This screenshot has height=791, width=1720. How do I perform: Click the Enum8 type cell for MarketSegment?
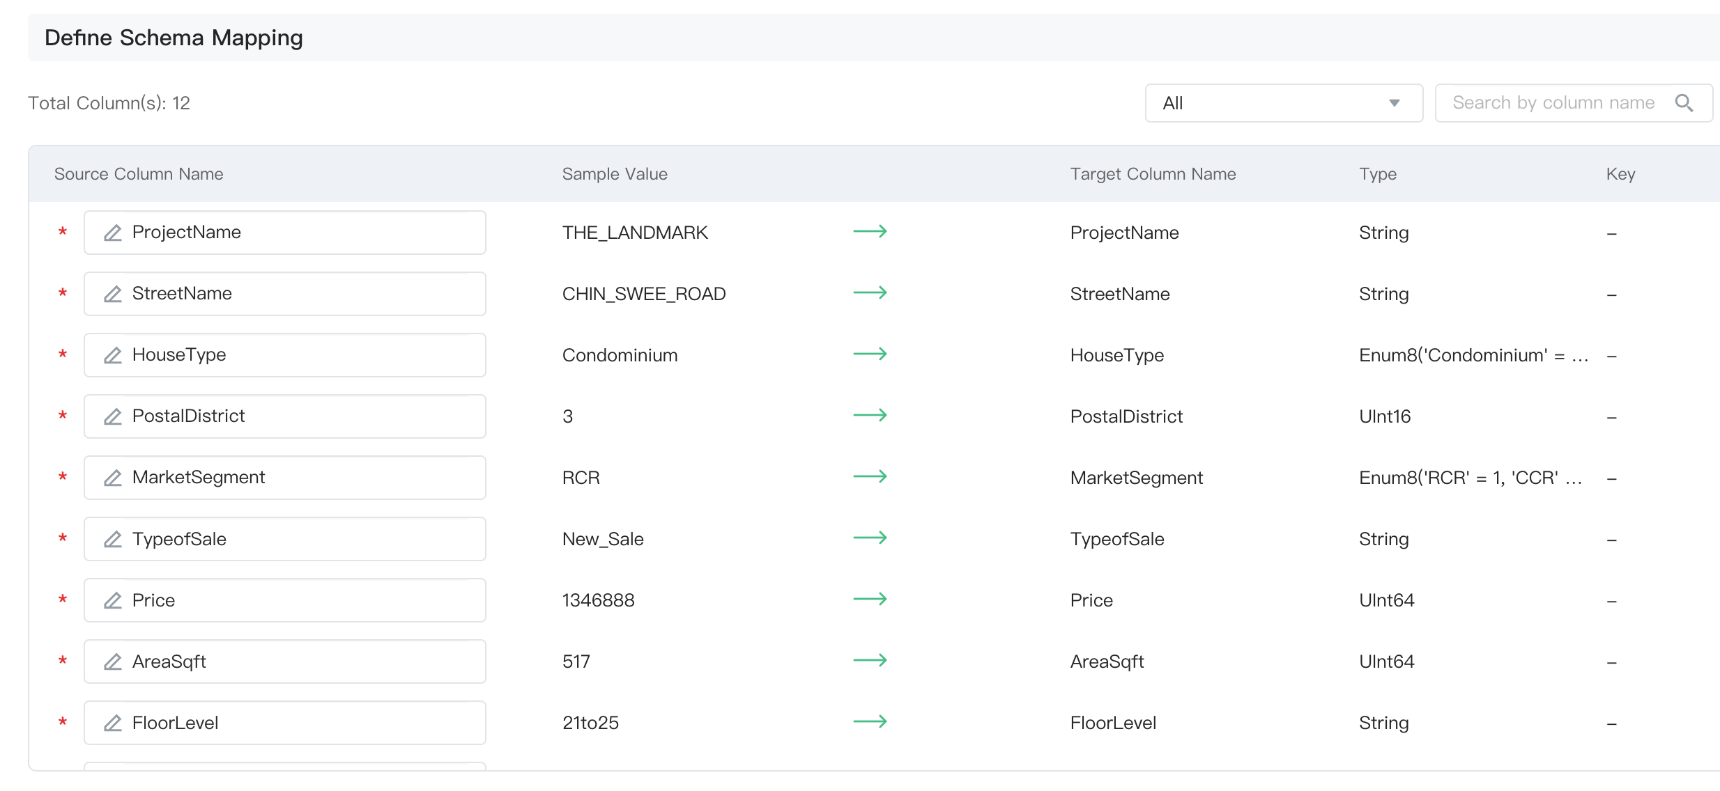[x=1471, y=478]
